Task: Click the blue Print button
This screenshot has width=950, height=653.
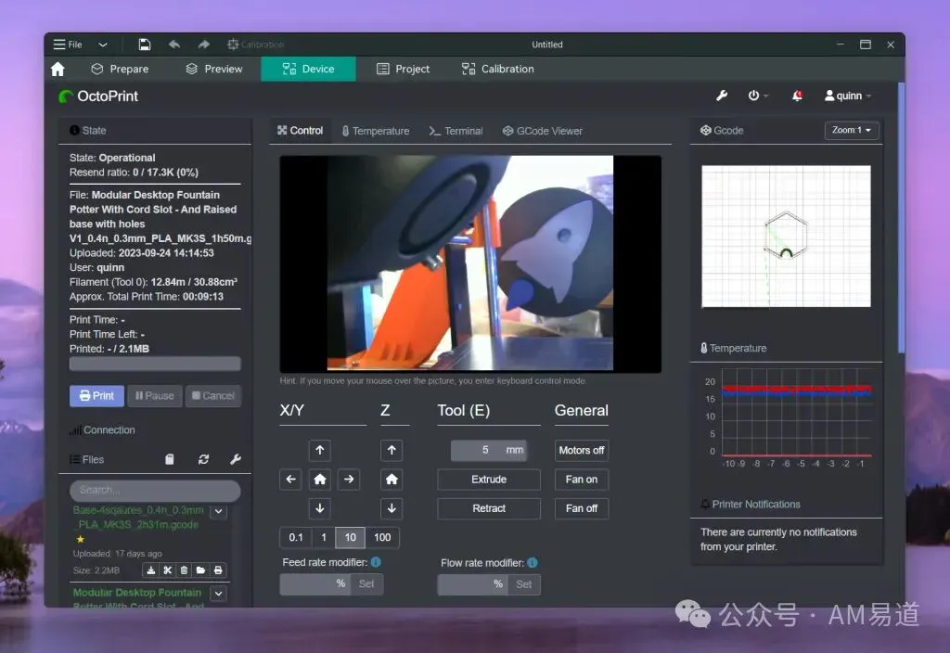Action: point(96,396)
